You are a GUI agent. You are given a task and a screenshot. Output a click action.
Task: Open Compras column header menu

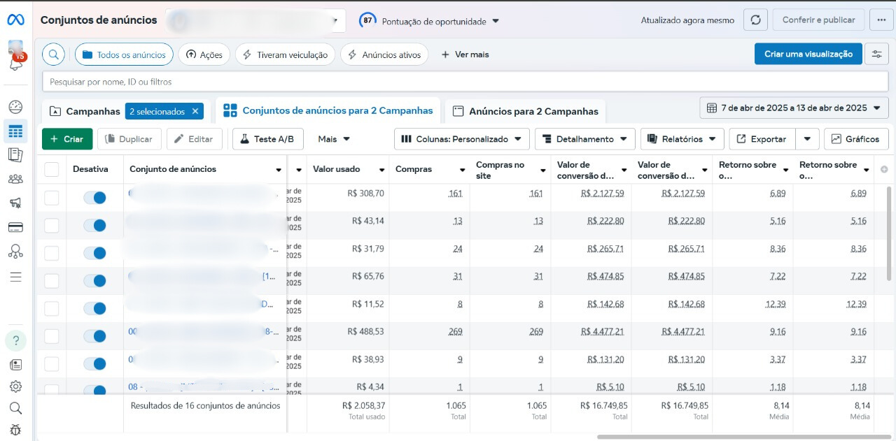click(x=463, y=170)
